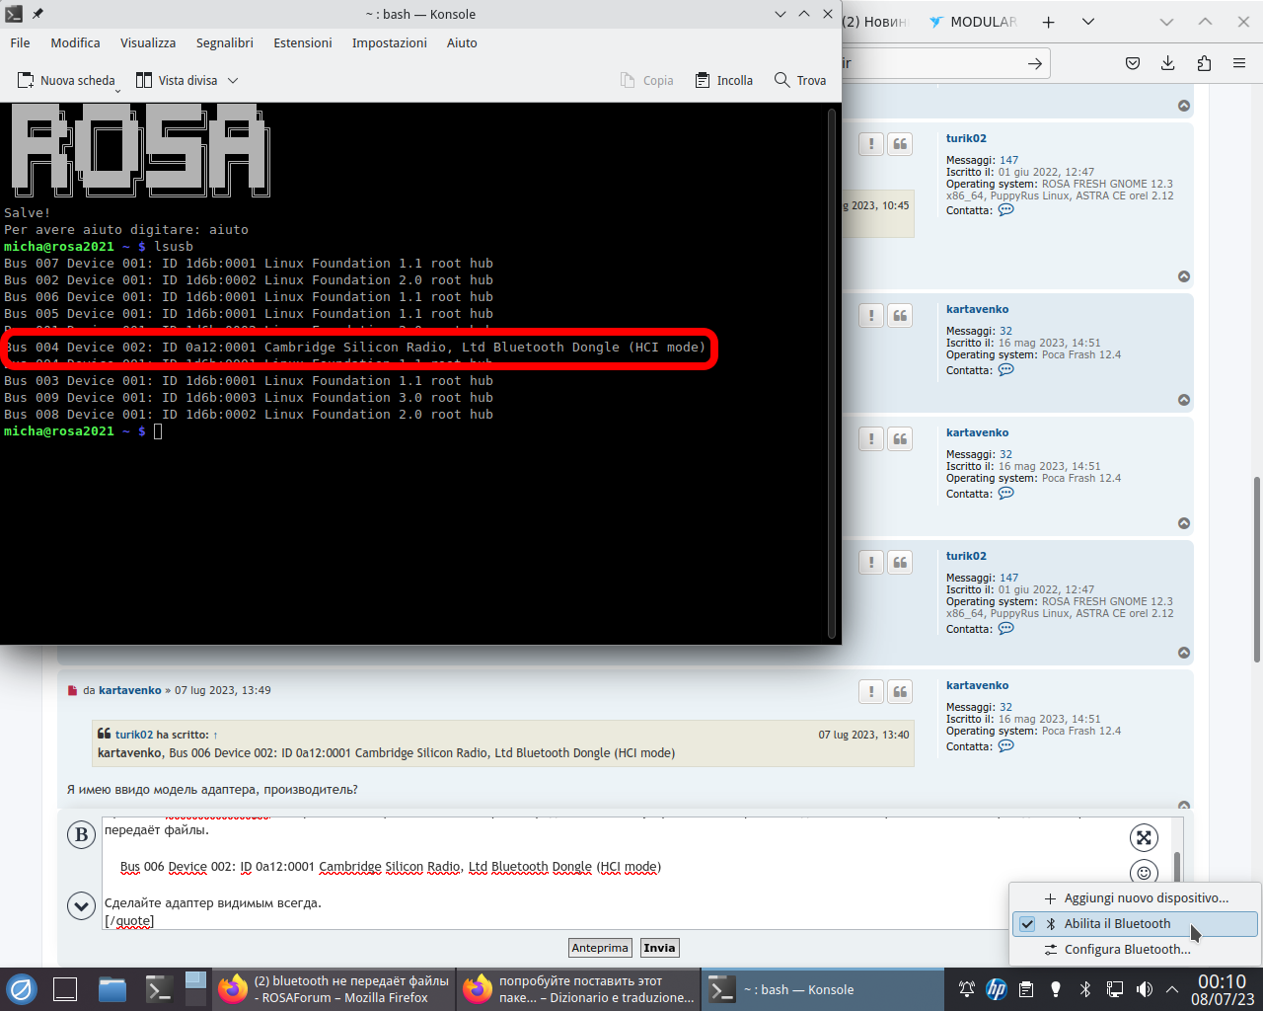Screen dimensions: 1263x1011
Task: Toggle the full-screen editor icon
Action: click(x=1144, y=838)
